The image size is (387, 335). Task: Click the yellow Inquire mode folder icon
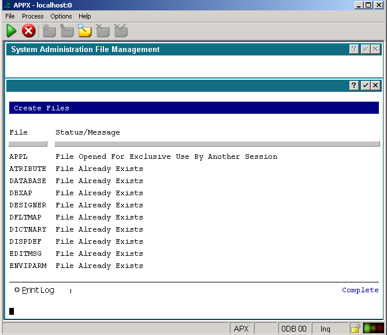pyautogui.click(x=85, y=31)
